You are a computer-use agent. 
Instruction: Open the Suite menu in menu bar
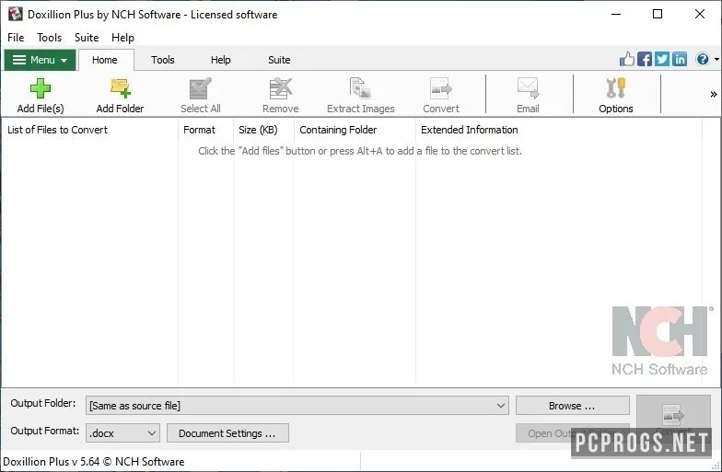click(x=87, y=37)
